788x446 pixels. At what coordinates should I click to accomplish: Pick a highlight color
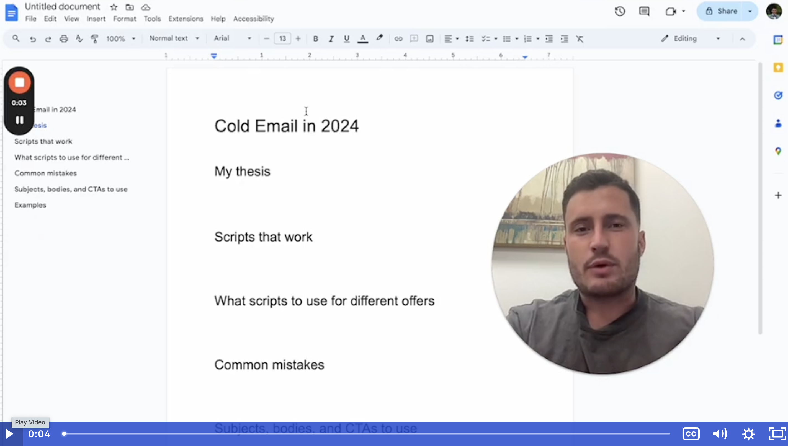coord(379,38)
